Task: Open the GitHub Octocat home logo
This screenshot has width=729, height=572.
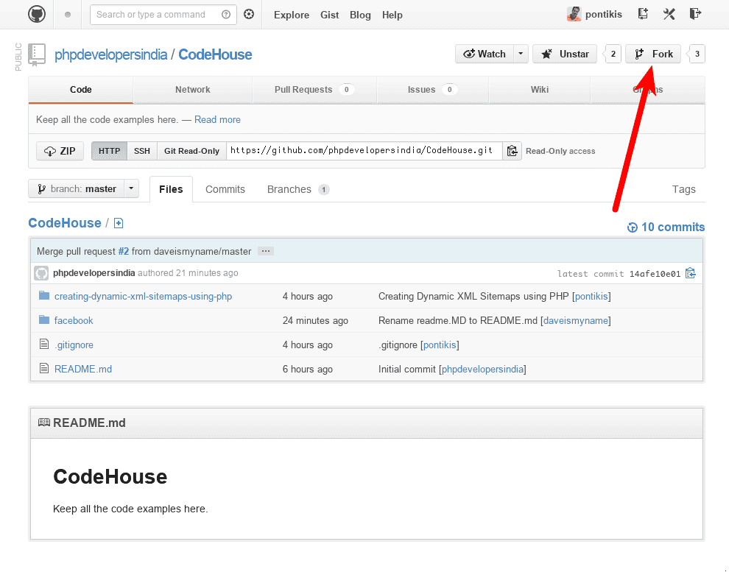Action: point(37,15)
